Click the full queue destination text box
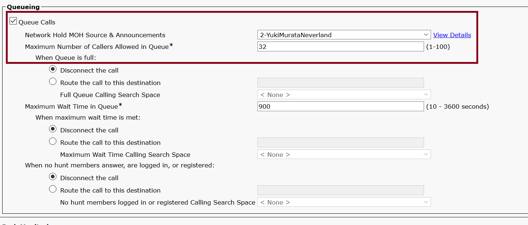The image size is (528, 225). (340, 82)
